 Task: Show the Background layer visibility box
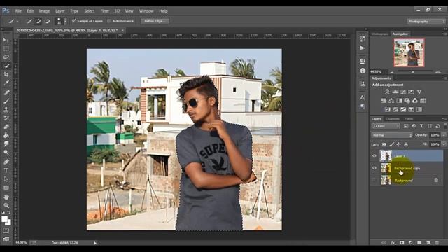pos(374,180)
